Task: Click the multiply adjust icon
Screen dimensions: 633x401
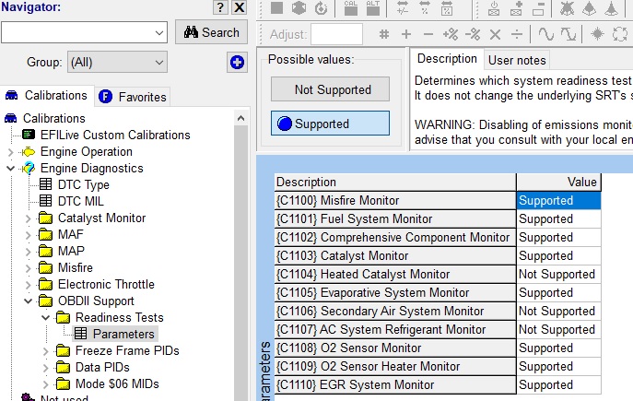Action: click(x=495, y=34)
